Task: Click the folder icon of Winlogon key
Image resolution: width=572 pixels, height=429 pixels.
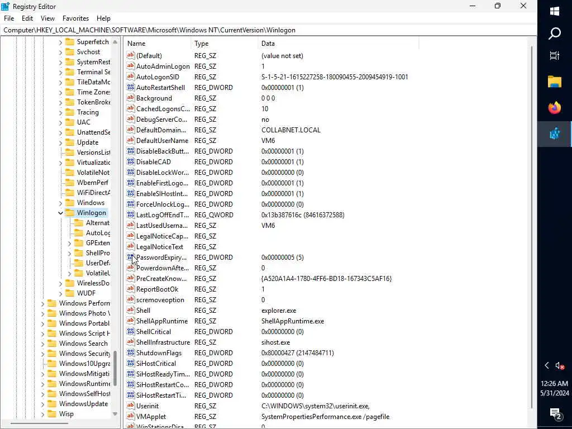Action: [70, 213]
